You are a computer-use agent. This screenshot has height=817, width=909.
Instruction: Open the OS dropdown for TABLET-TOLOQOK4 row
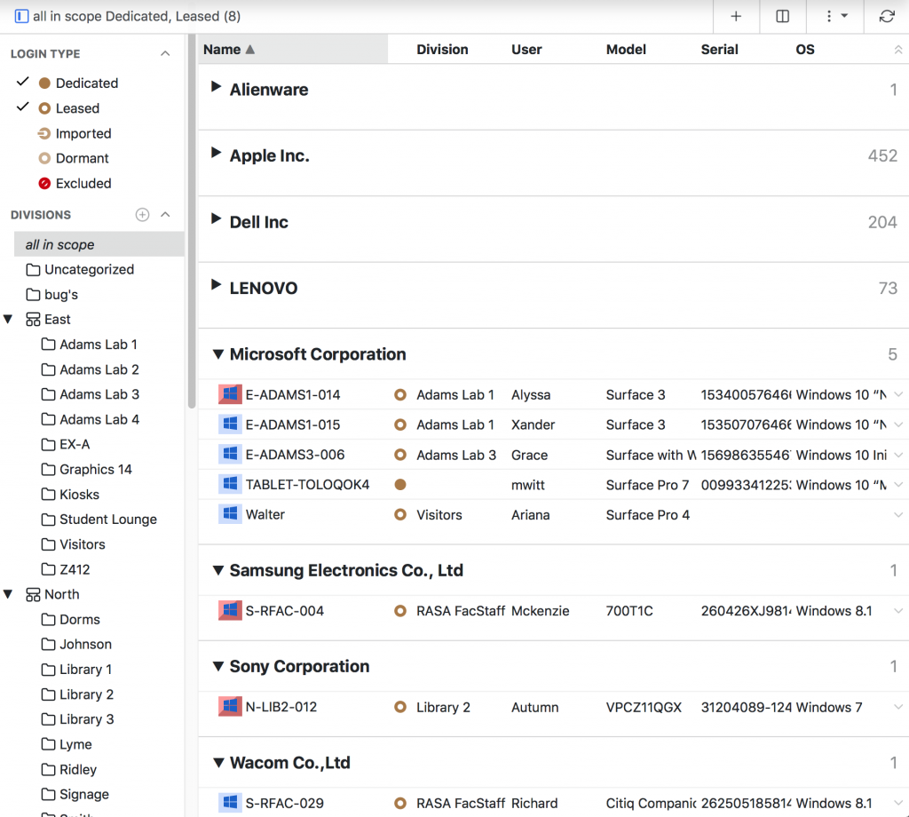coord(897,485)
